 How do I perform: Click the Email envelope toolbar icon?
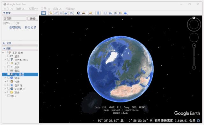coord(105,13)
